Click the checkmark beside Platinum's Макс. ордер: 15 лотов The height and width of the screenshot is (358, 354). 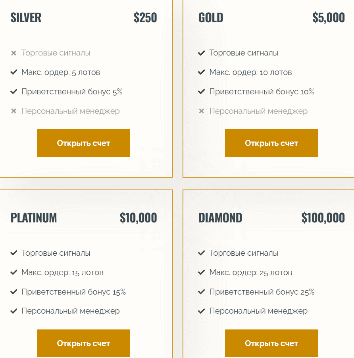coord(14,272)
